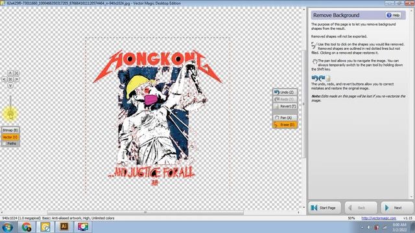Click the center fit-view navigation icon
Screen dimensions: 415x233
(x=10, y=79)
